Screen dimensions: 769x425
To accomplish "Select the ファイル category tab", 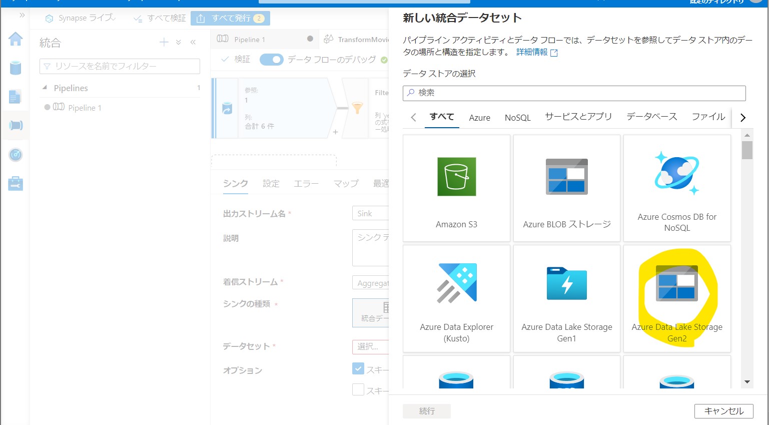I will (708, 117).
